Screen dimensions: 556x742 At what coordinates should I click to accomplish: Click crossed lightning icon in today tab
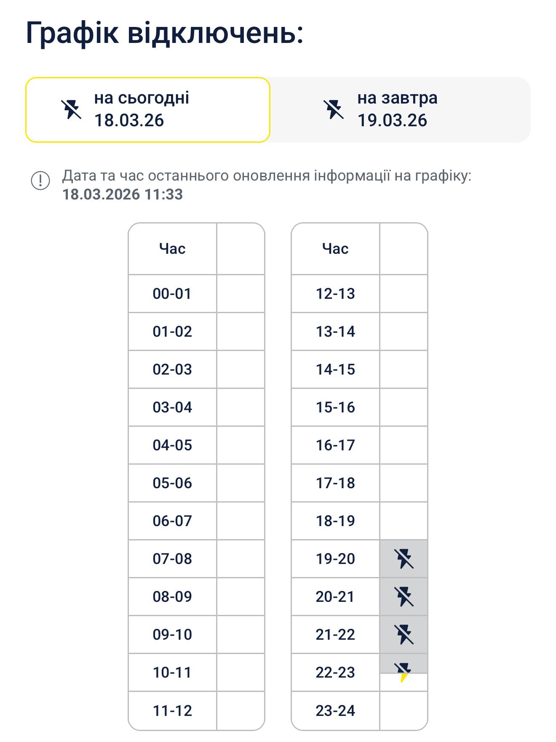[x=71, y=109]
